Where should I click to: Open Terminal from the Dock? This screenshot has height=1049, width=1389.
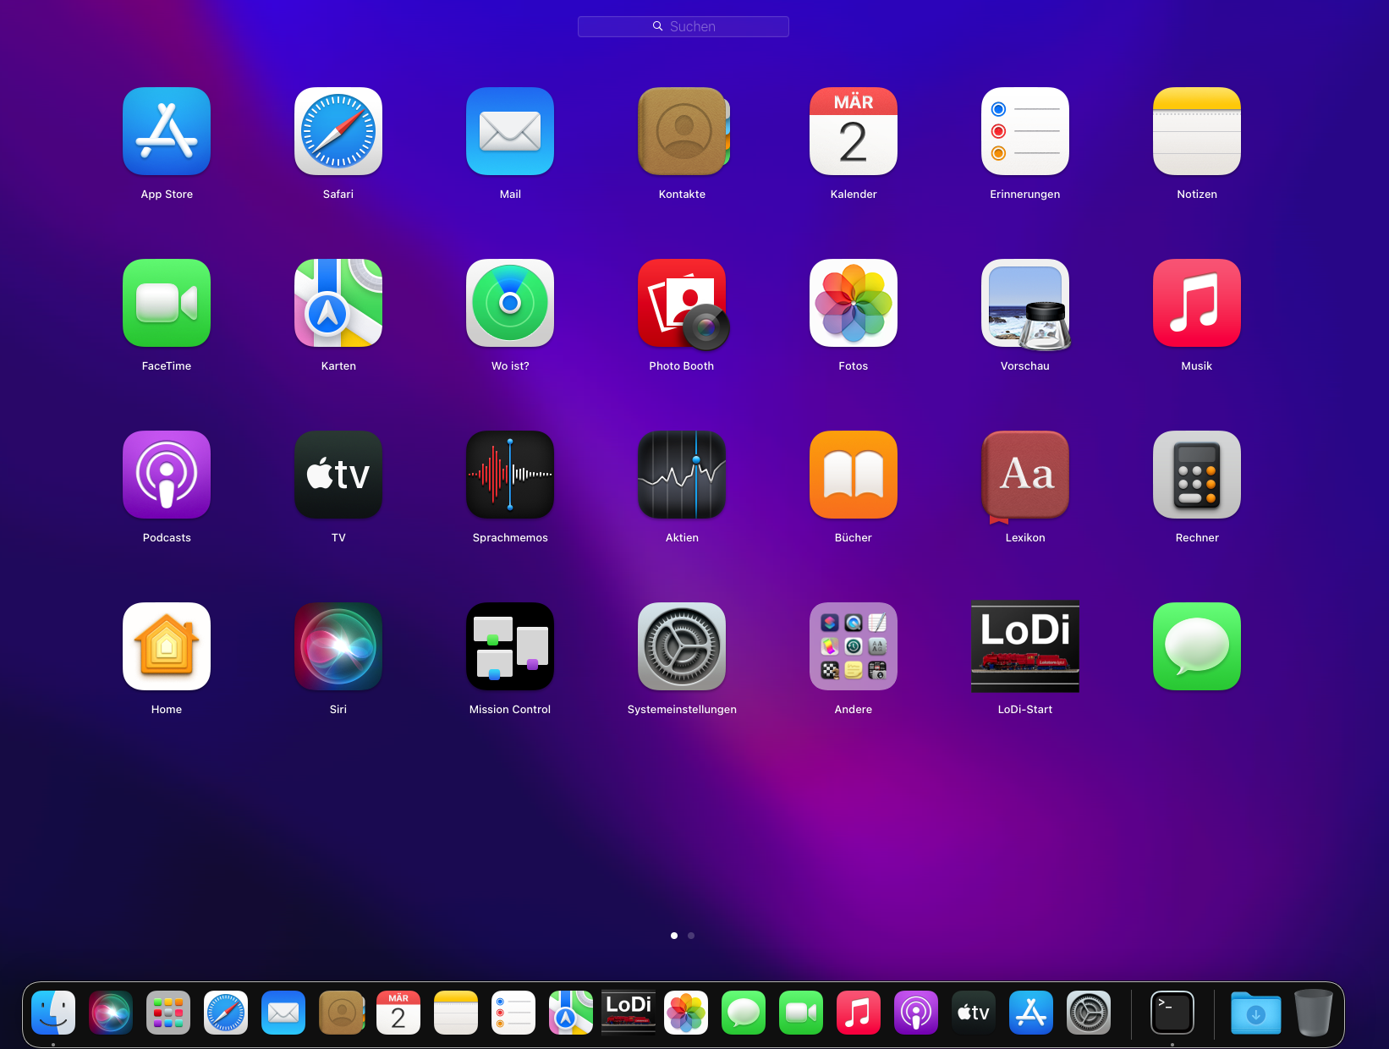coord(1172,1013)
